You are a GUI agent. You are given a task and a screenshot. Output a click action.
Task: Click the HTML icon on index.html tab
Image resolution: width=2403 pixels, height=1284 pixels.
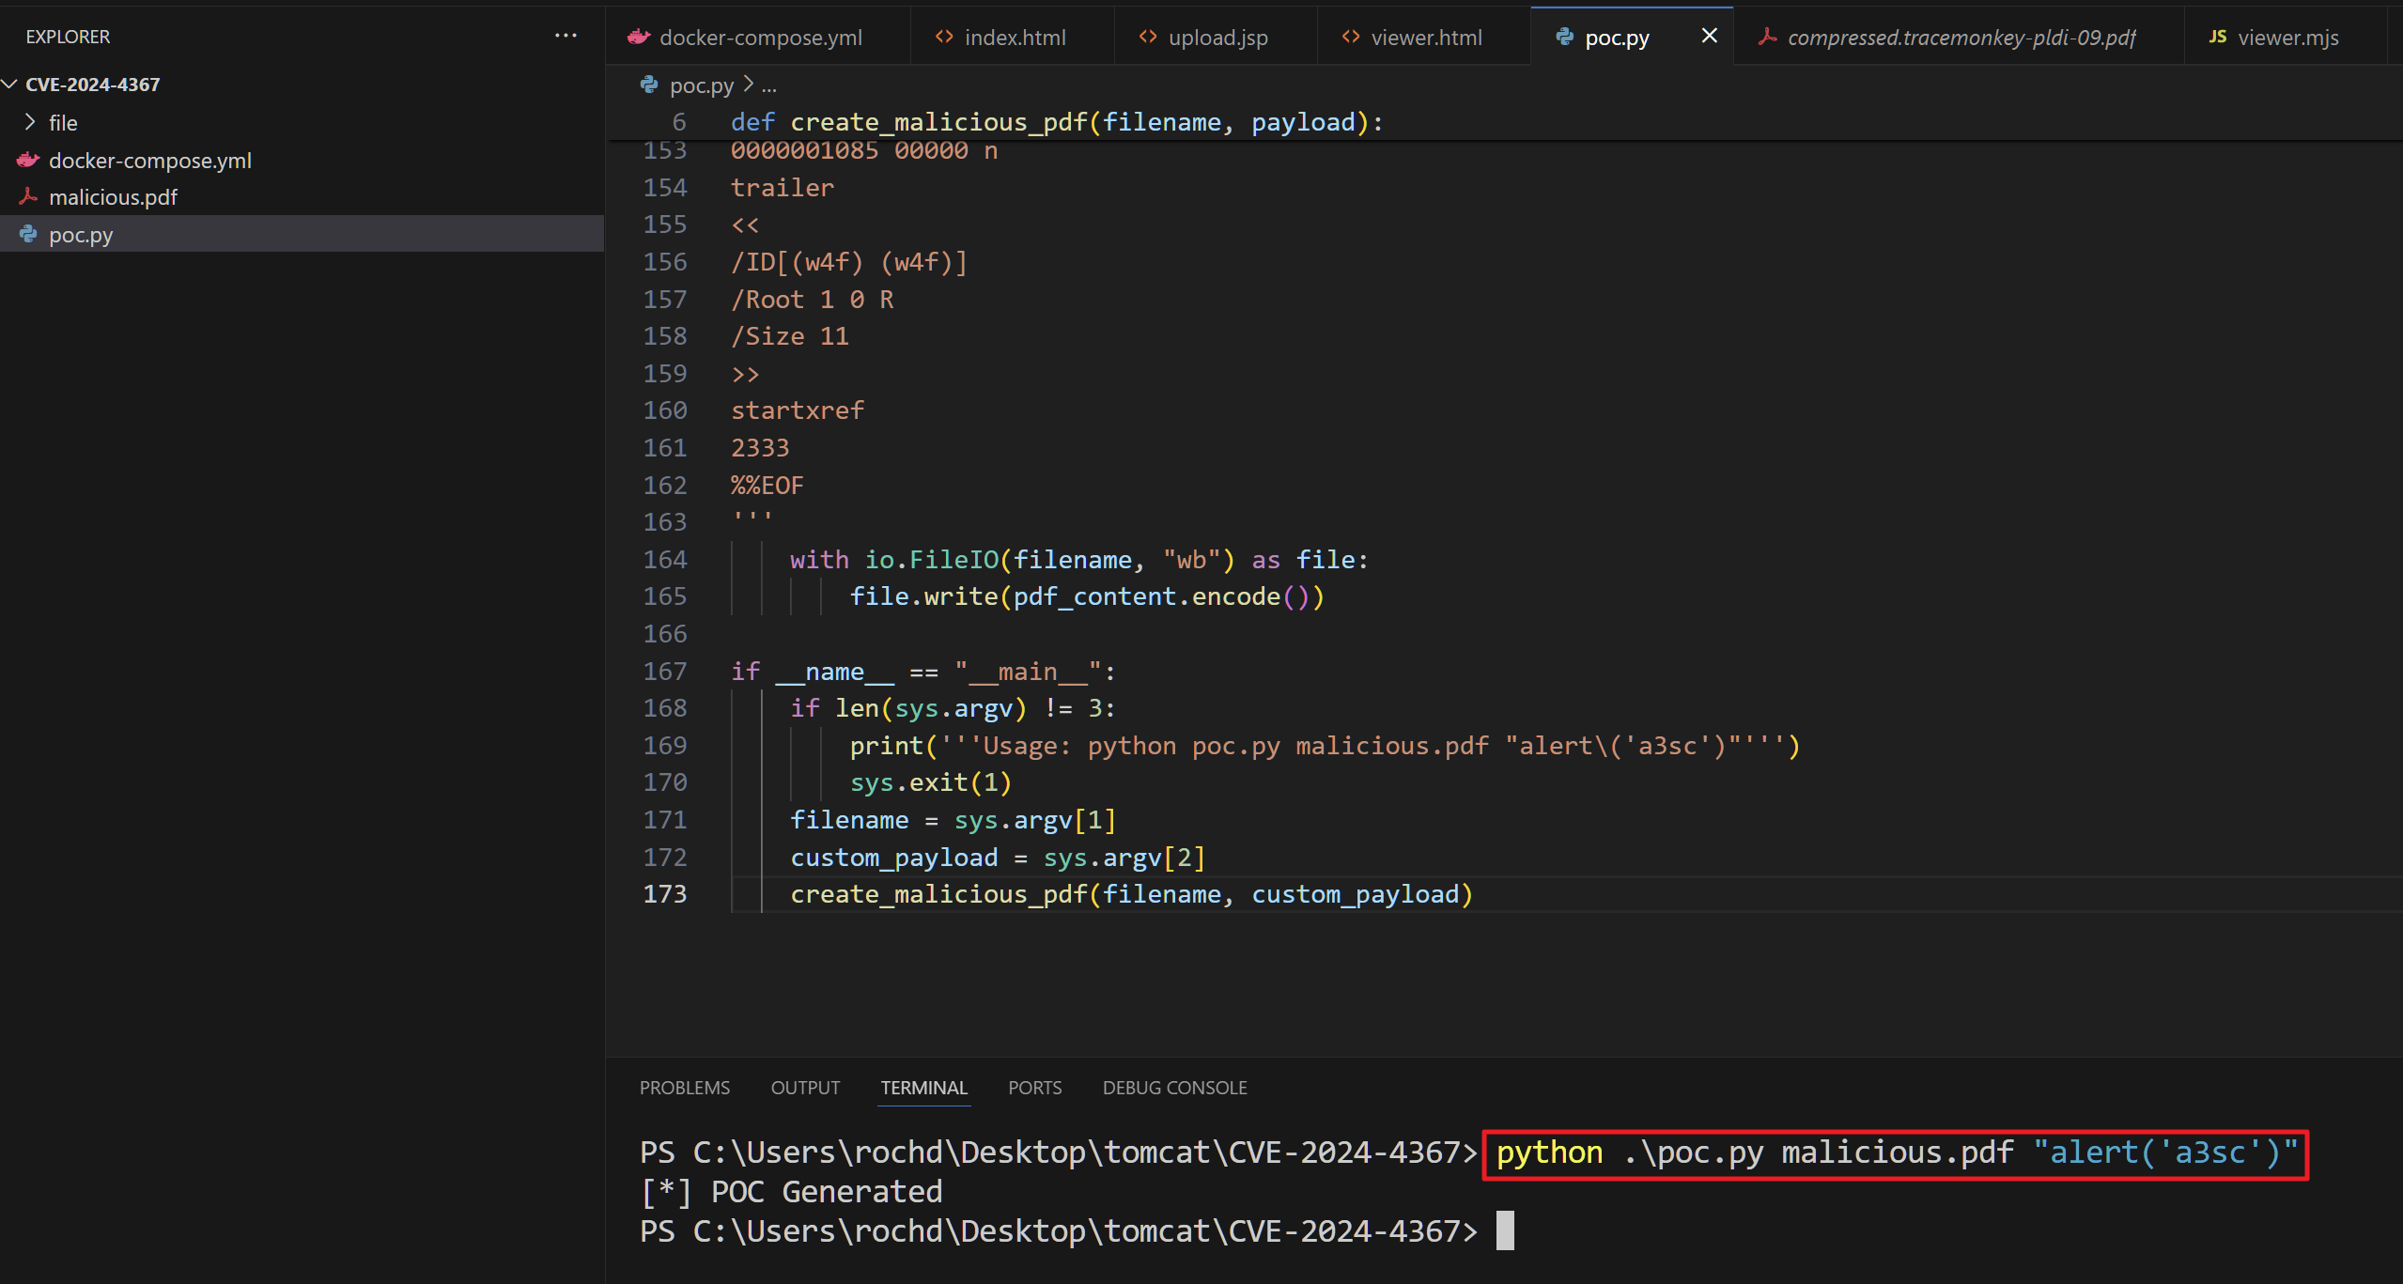click(x=944, y=37)
